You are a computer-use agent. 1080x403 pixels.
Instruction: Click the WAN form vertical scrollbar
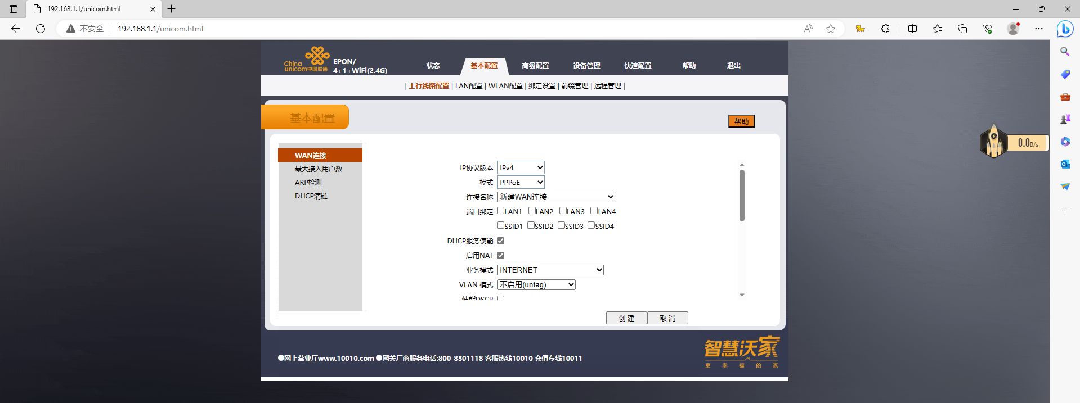(742, 196)
